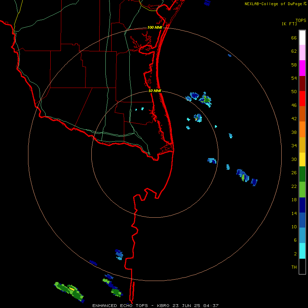Click the legend value 10
The height and width of the screenshot is (308, 308).
pyautogui.click(x=294, y=227)
